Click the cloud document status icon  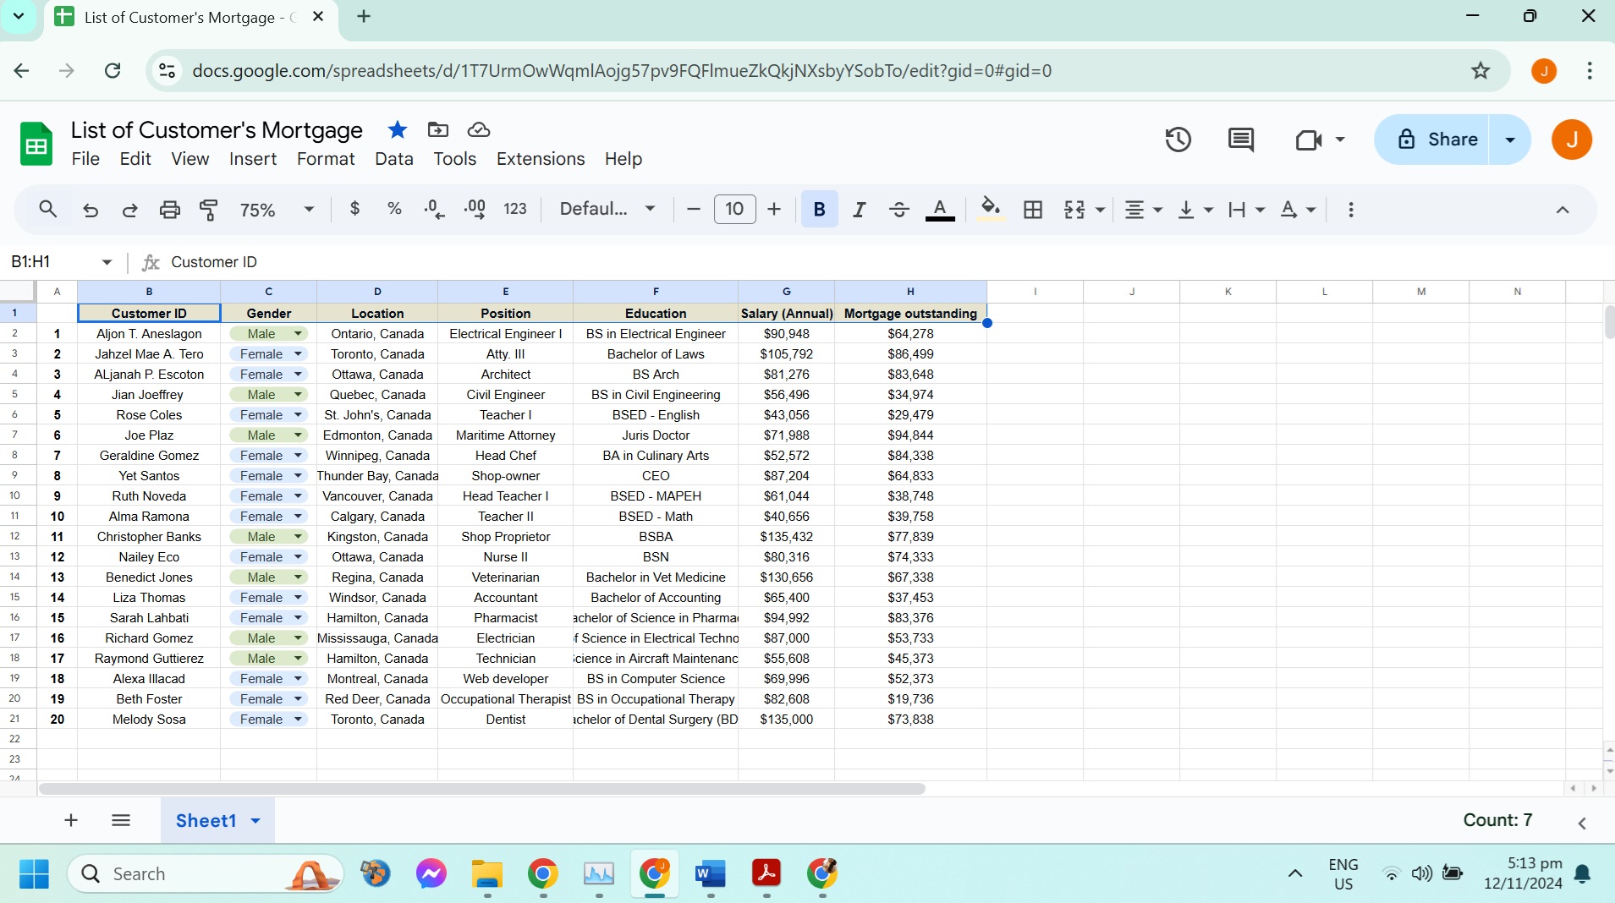479,129
